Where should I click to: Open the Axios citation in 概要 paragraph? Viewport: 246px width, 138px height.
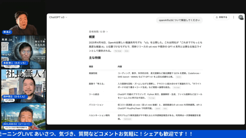point(127,51)
